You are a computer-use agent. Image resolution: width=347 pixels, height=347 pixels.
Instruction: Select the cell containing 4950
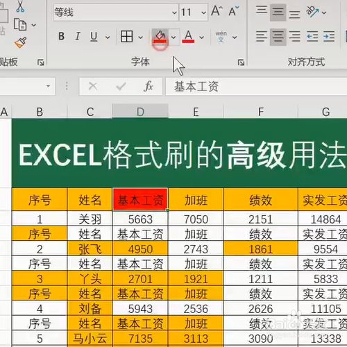tap(140, 248)
